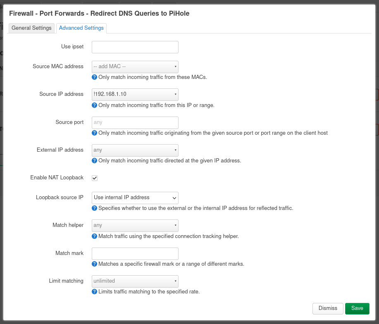Viewport: 379px width, 324px height.
Task: Click help icon under Match mark field
Action: pyautogui.click(x=95, y=264)
